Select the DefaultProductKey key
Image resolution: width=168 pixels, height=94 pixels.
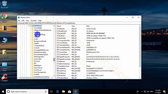40,52
